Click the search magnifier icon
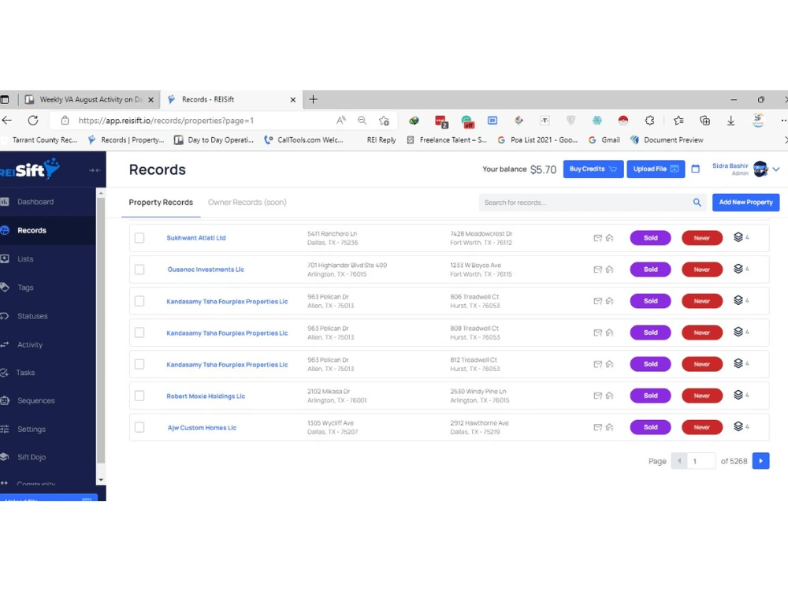 (697, 203)
